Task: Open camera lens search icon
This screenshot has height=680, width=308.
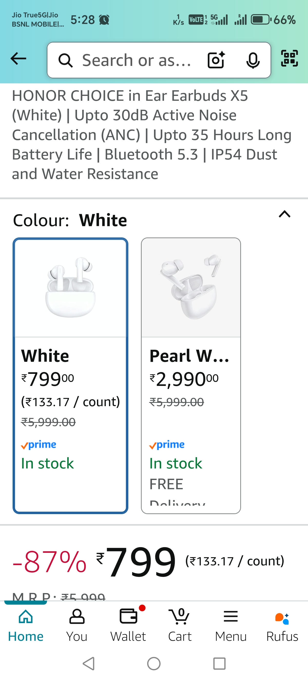Action: pos(216,60)
